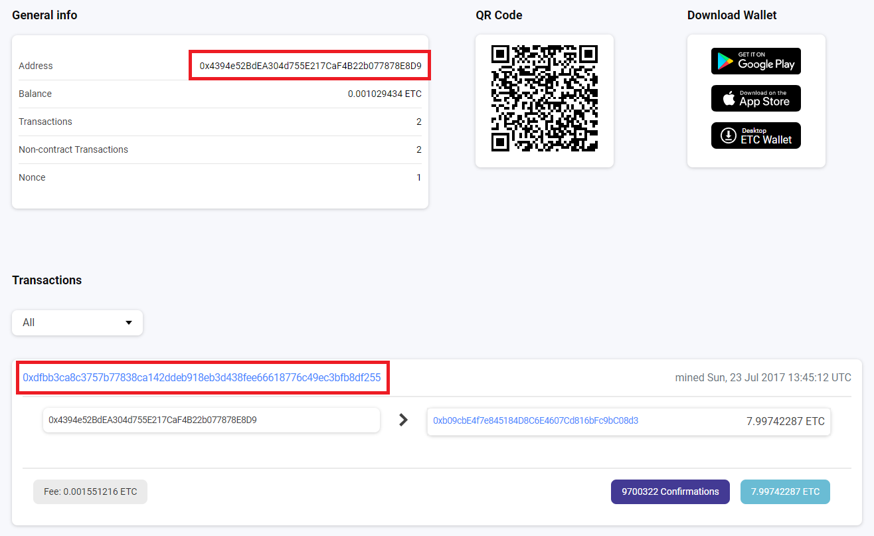Click the Transactions count row

coord(220,122)
